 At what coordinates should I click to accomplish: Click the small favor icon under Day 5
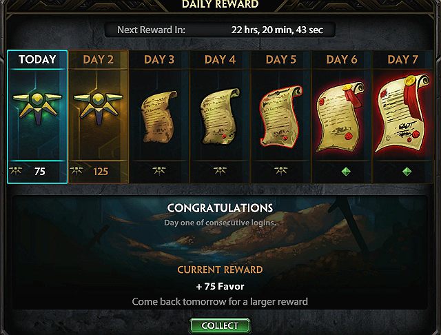click(x=280, y=171)
